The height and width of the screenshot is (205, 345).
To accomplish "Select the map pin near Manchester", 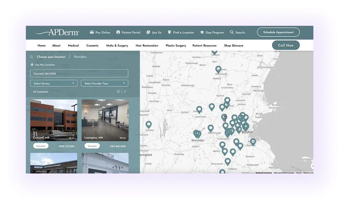I will click(218, 69).
